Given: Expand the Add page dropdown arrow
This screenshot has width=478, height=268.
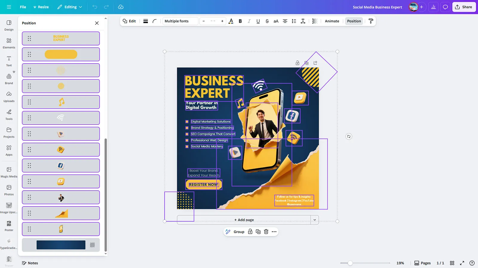Looking at the screenshot, I should tap(315, 220).
